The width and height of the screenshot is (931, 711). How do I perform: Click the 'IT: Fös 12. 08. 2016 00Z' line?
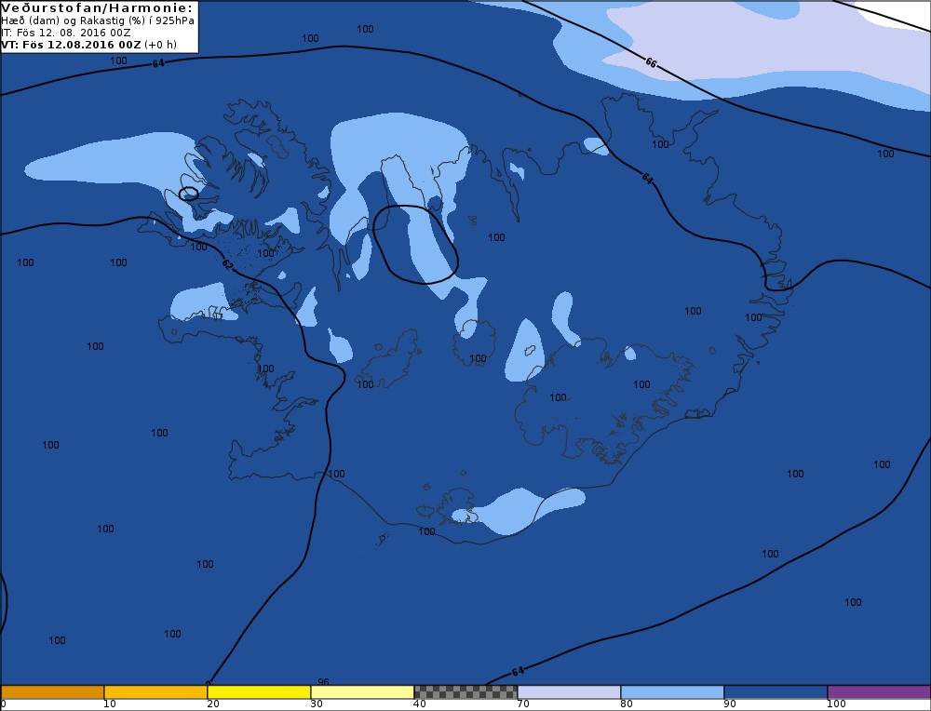[x=66, y=33]
